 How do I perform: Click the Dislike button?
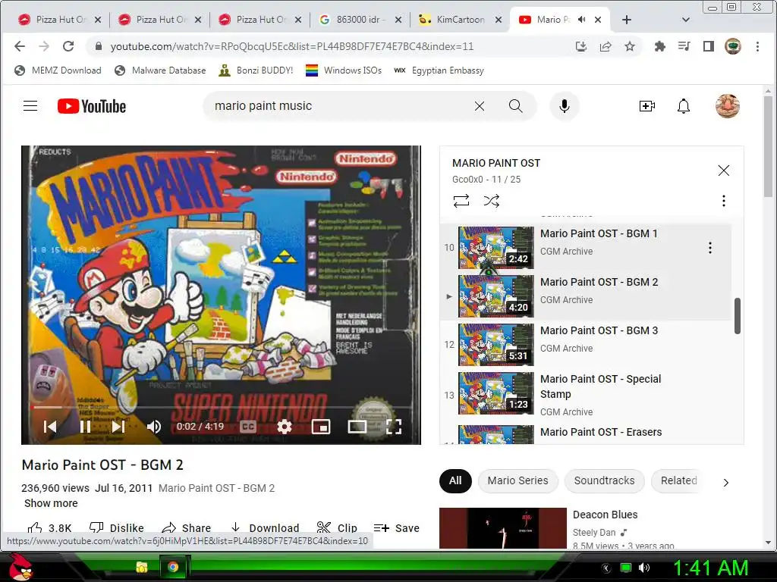point(116,528)
